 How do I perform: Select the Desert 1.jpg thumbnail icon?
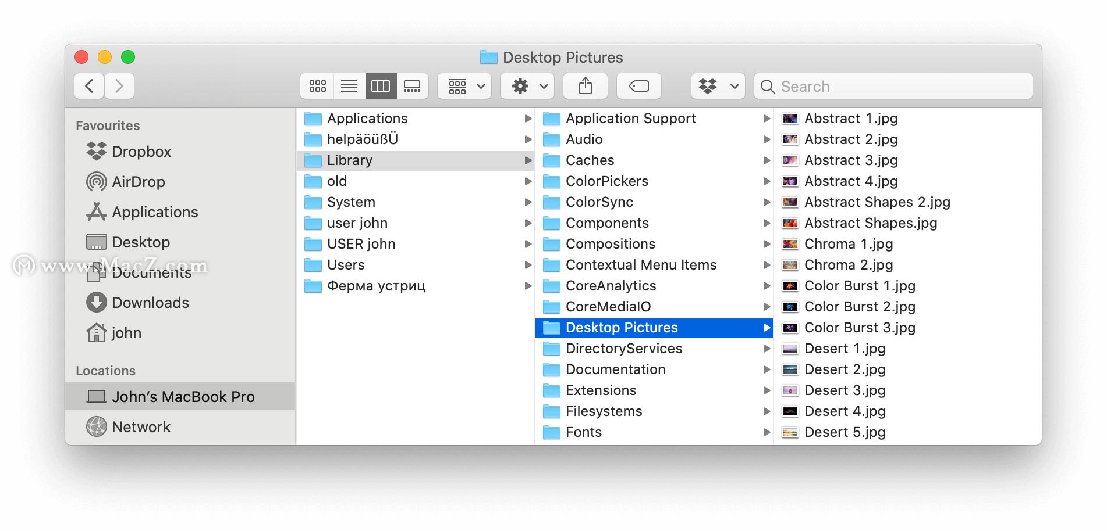(x=790, y=349)
